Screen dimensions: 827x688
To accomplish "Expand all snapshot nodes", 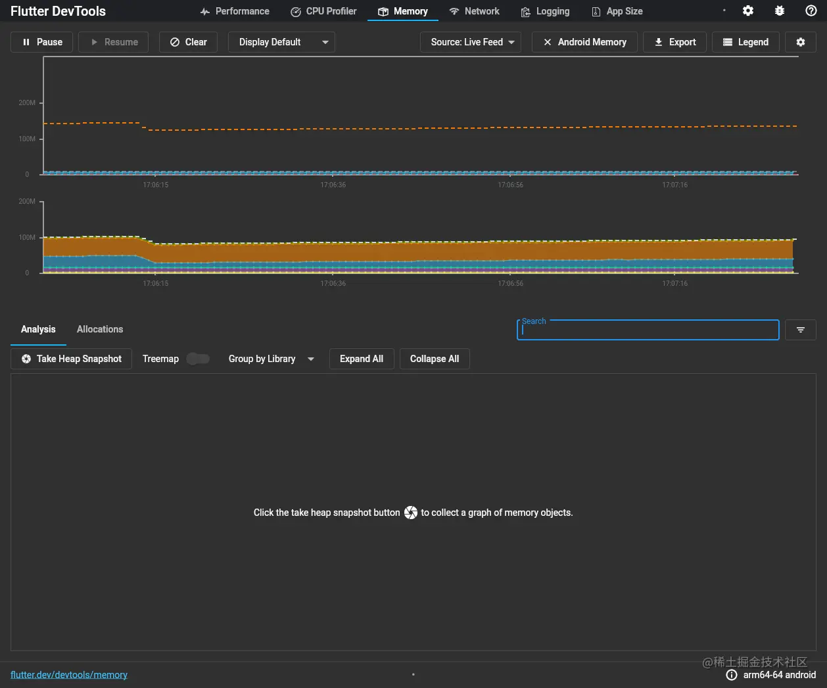I will 362,359.
